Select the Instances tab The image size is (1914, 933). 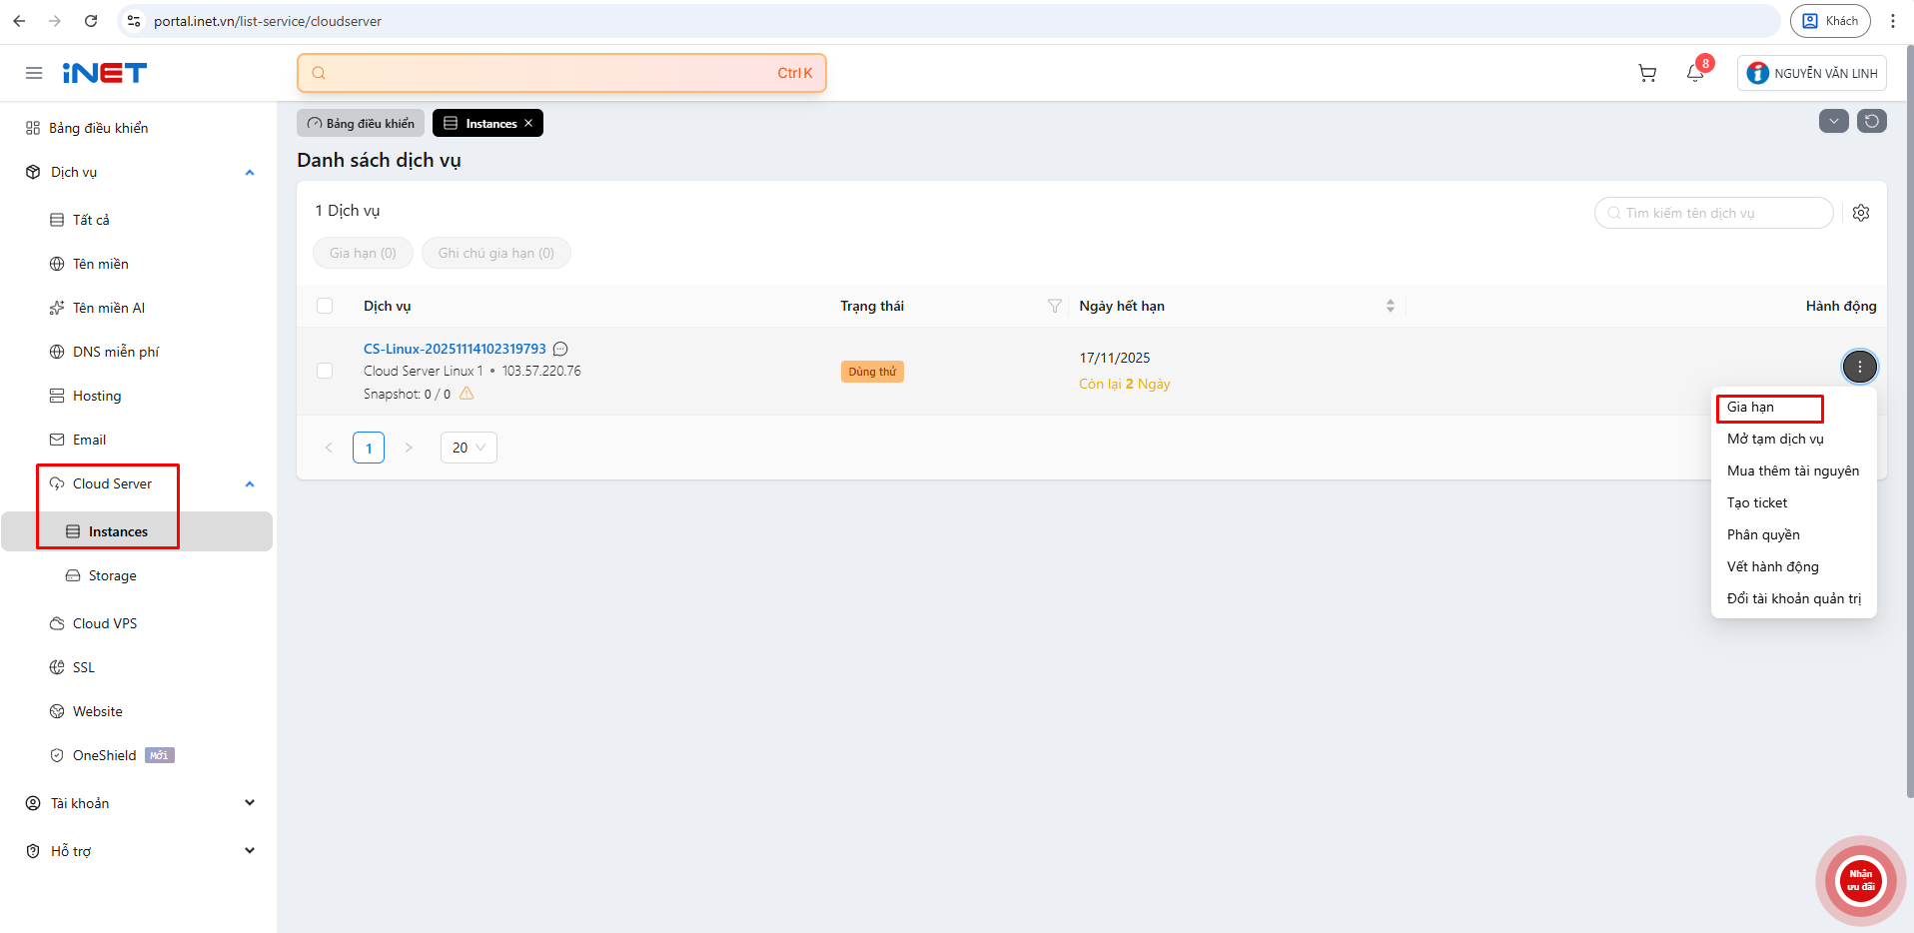click(487, 123)
